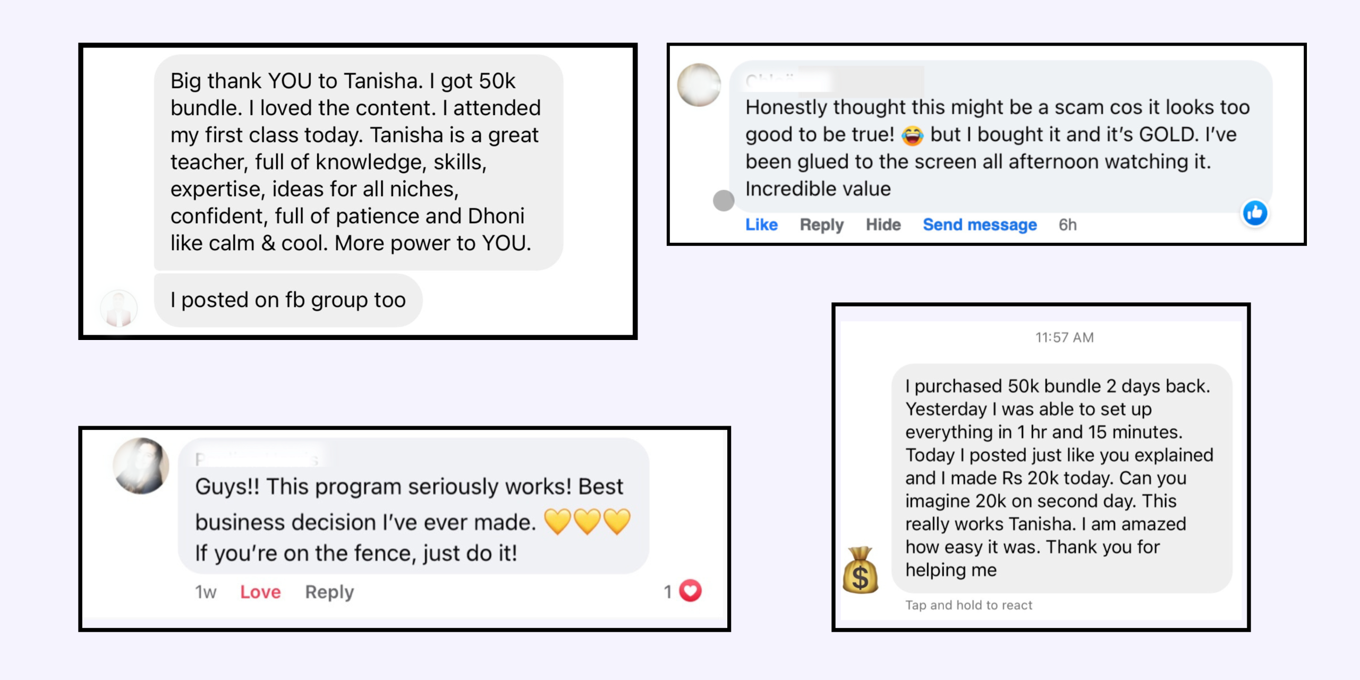Click the 1w timestamp
Viewport: 1360px width, 680px height.
click(206, 592)
